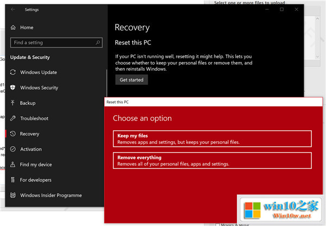This screenshot has width=326, height=226.
Task: Maximize the Settings window
Action: pyautogui.click(x=281, y=9)
